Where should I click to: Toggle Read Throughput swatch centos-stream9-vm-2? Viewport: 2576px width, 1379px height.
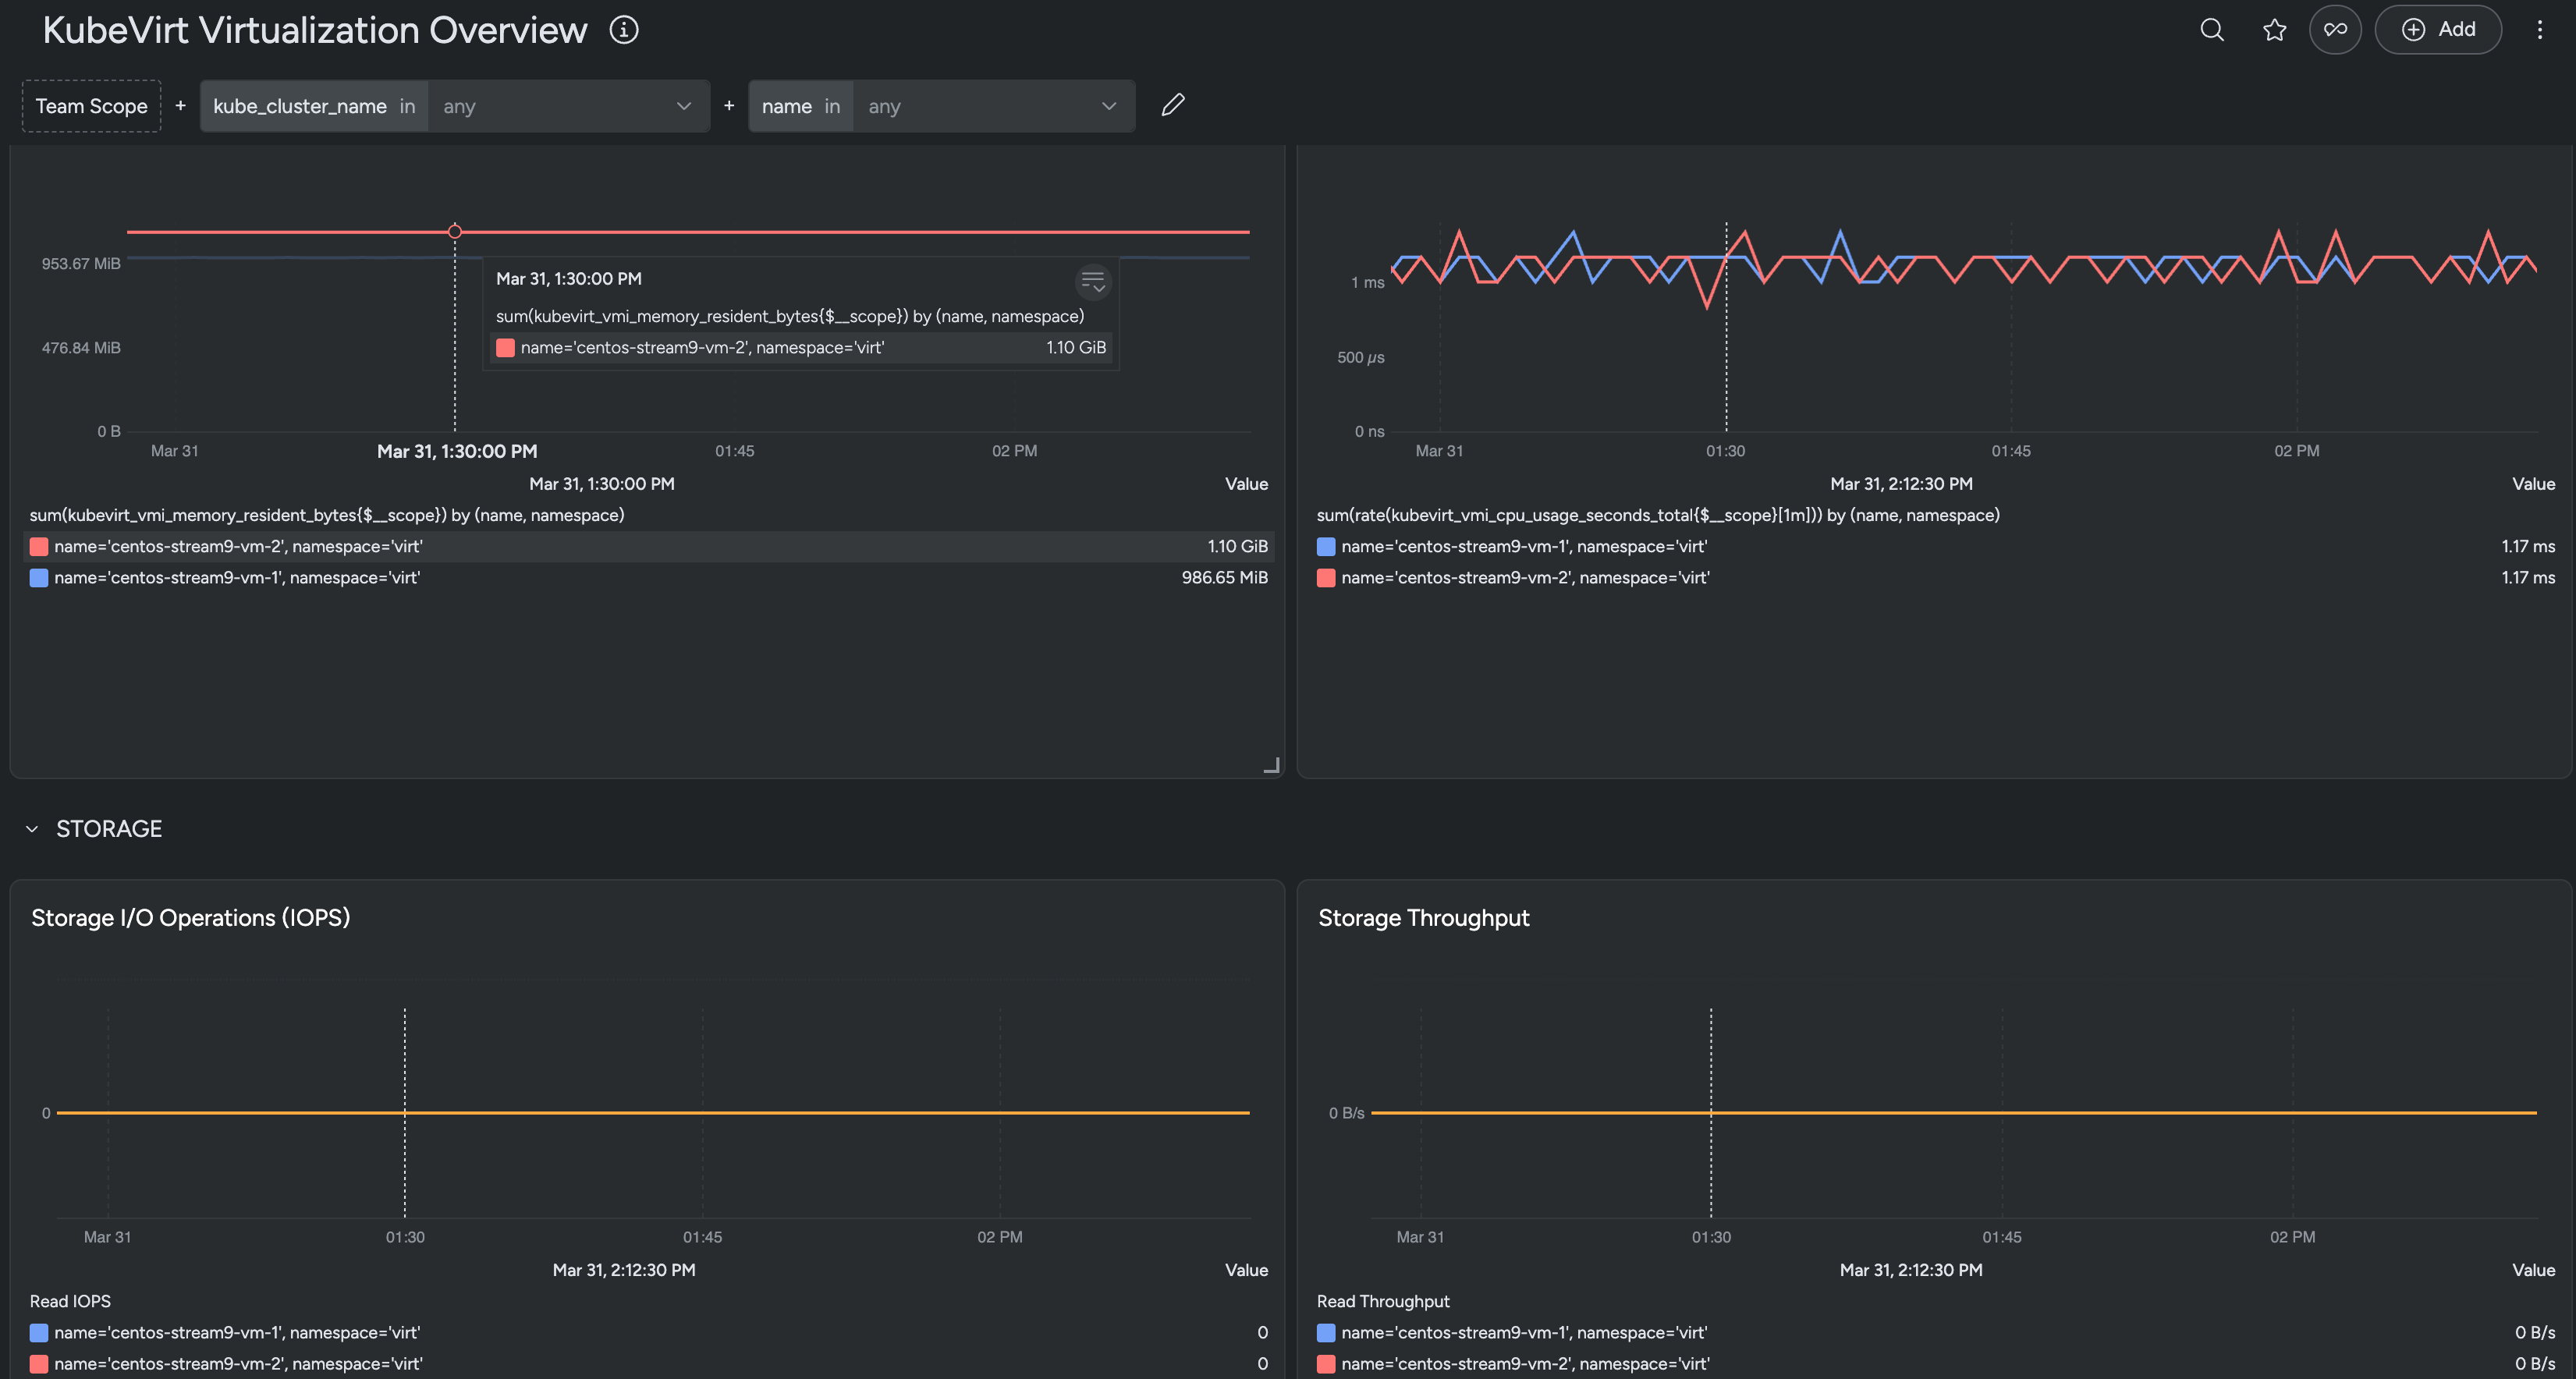coord(1326,1364)
